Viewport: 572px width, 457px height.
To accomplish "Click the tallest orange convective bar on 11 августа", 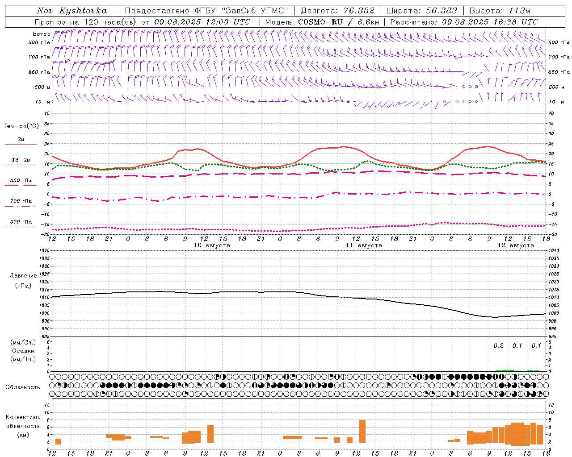I will coord(362,431).
